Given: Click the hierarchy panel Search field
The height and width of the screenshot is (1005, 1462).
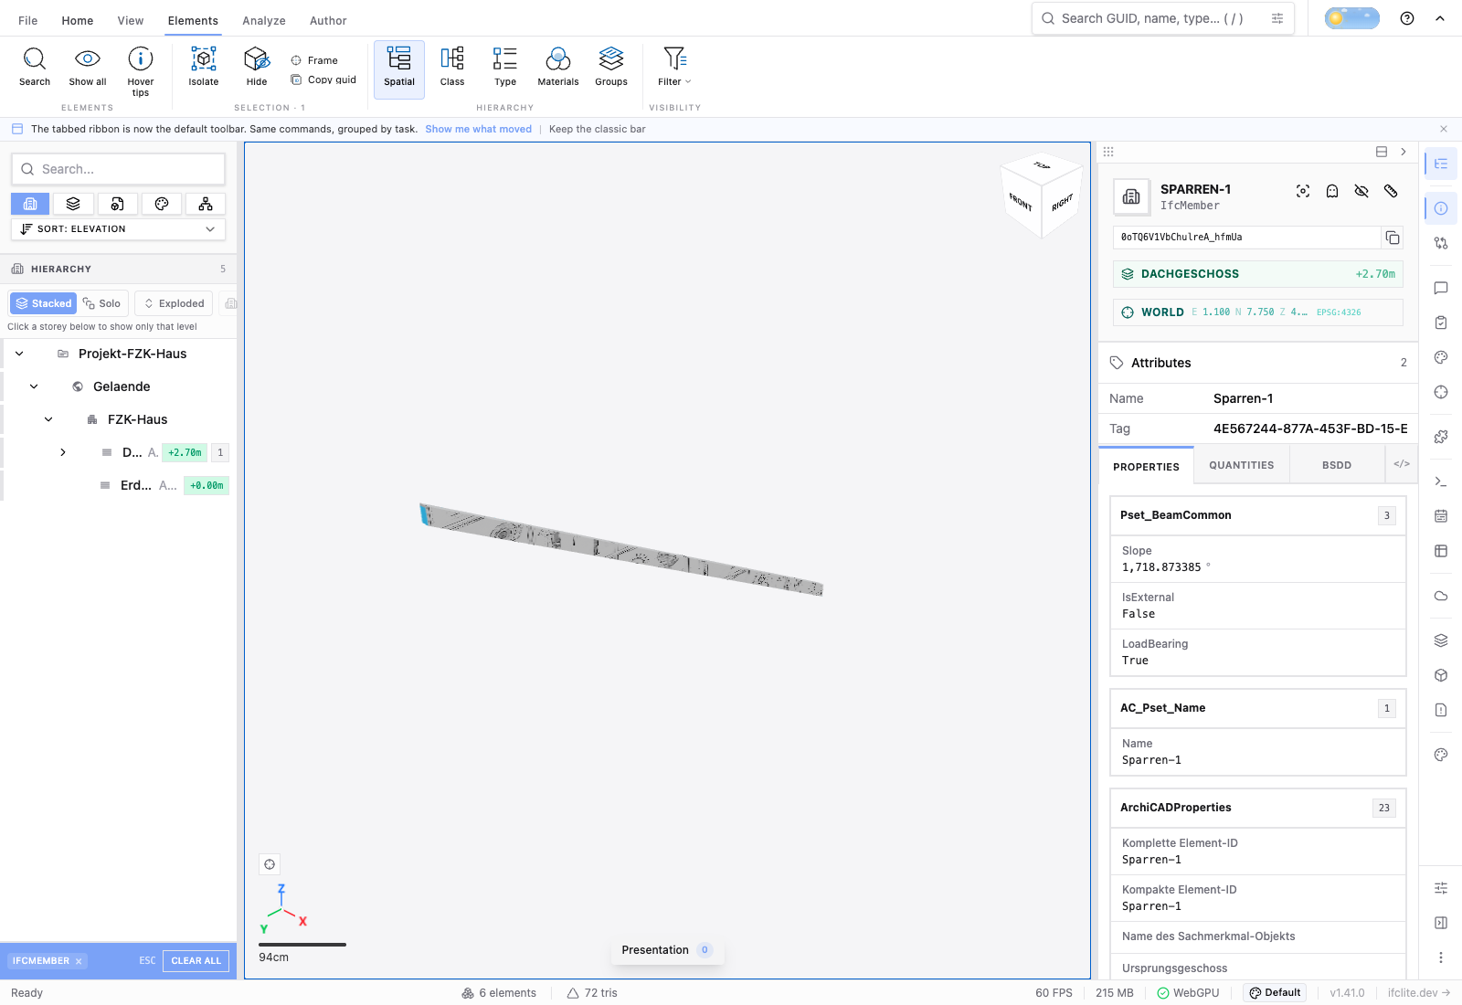Looking at the screenshot, I should 118,169.
